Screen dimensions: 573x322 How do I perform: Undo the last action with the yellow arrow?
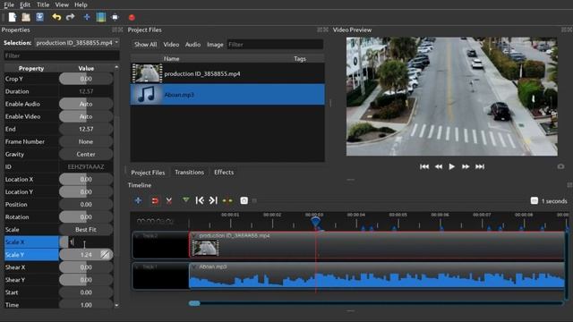[56, 17]
